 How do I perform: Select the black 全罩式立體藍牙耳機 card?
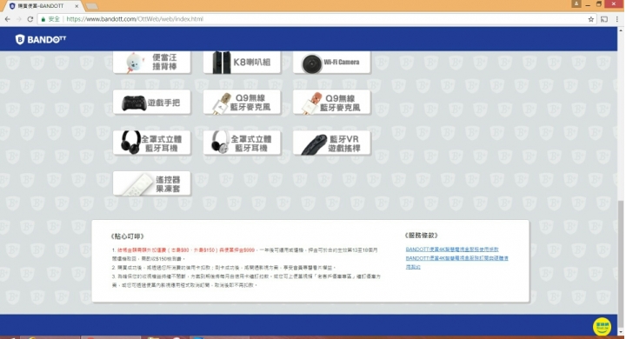click(x=151, y=143)
